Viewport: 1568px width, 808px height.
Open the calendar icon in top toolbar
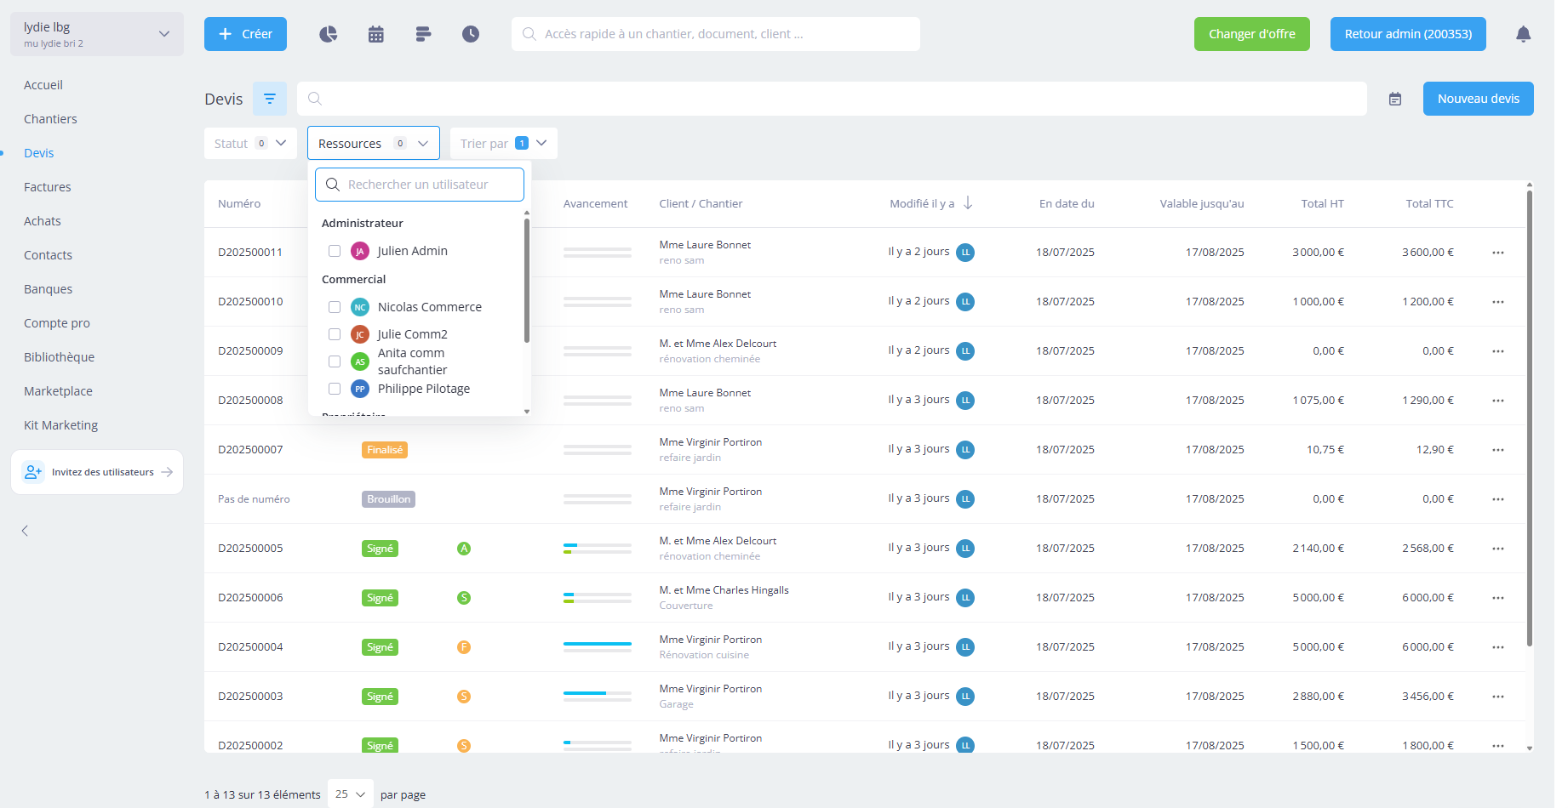[375, 34]
